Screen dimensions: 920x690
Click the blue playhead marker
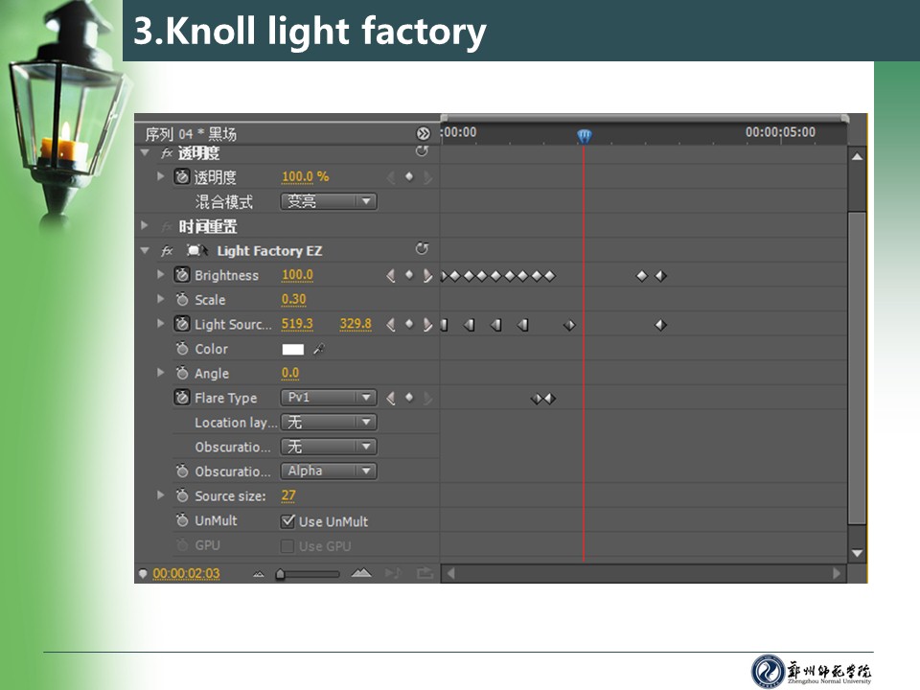(584, 136)
